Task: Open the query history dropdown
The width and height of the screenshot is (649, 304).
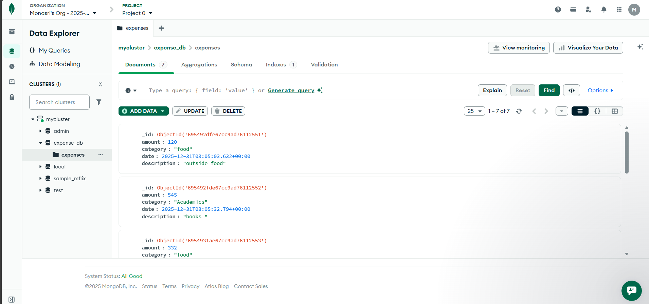Action: [131, 90]
